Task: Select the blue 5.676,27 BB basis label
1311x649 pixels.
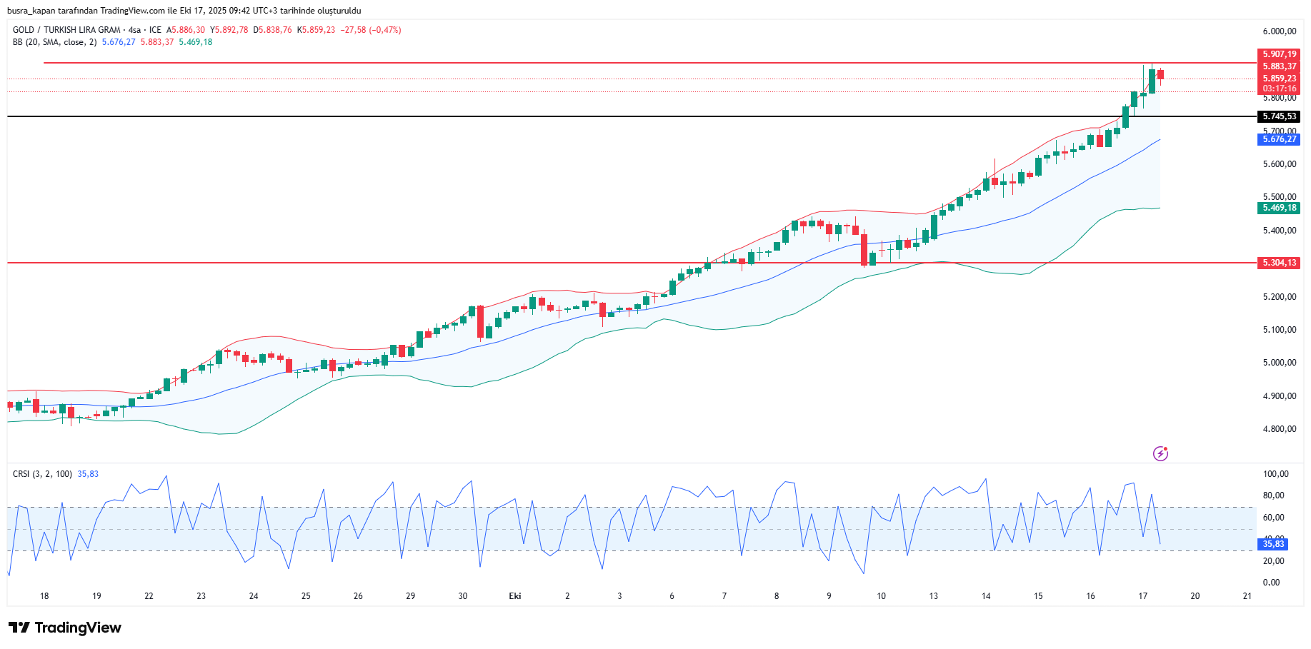Action: (x=1278, y=139)
